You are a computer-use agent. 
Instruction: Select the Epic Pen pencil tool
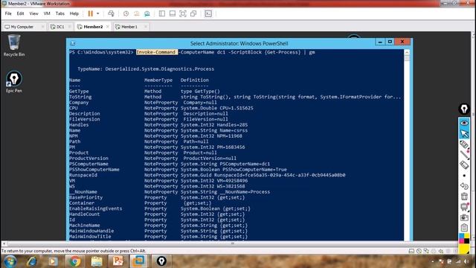[x=464, y=155]
